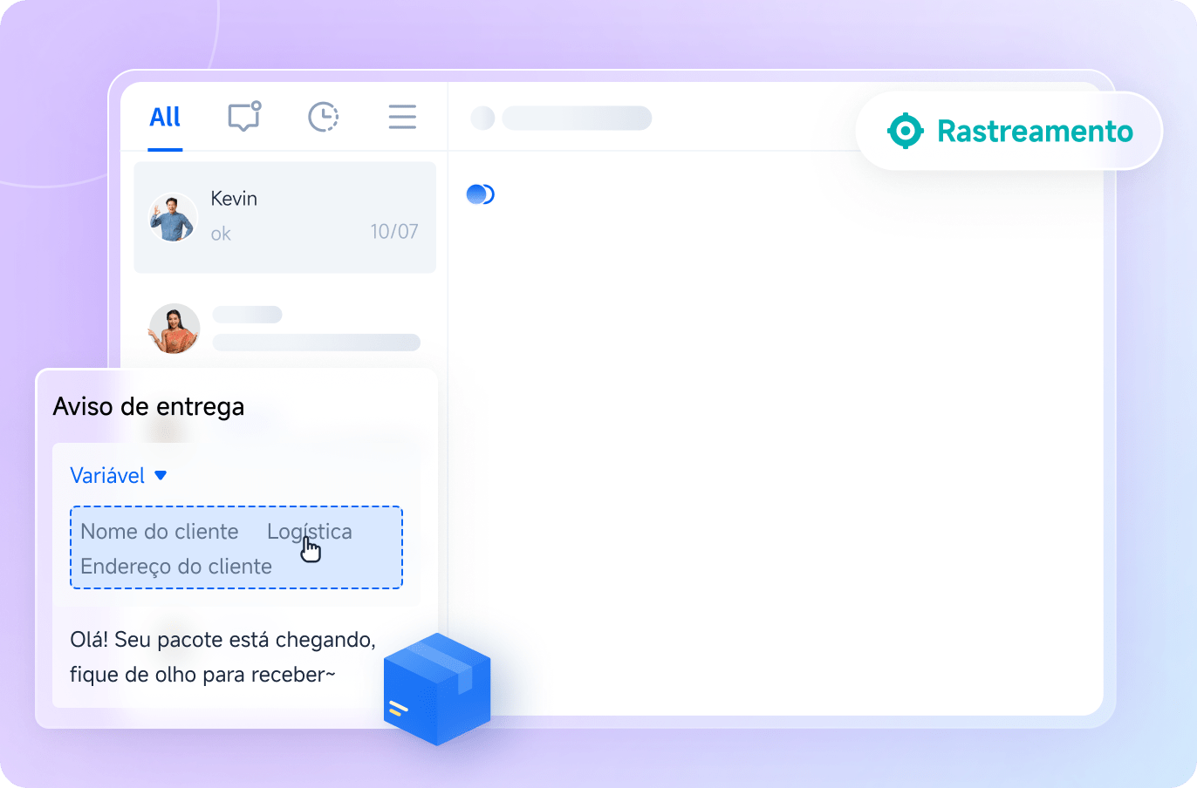Expand the Variável dropdown

coord(107,476)
